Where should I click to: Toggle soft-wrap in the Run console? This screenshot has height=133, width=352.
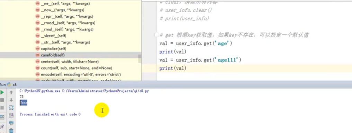coord(11,108)
